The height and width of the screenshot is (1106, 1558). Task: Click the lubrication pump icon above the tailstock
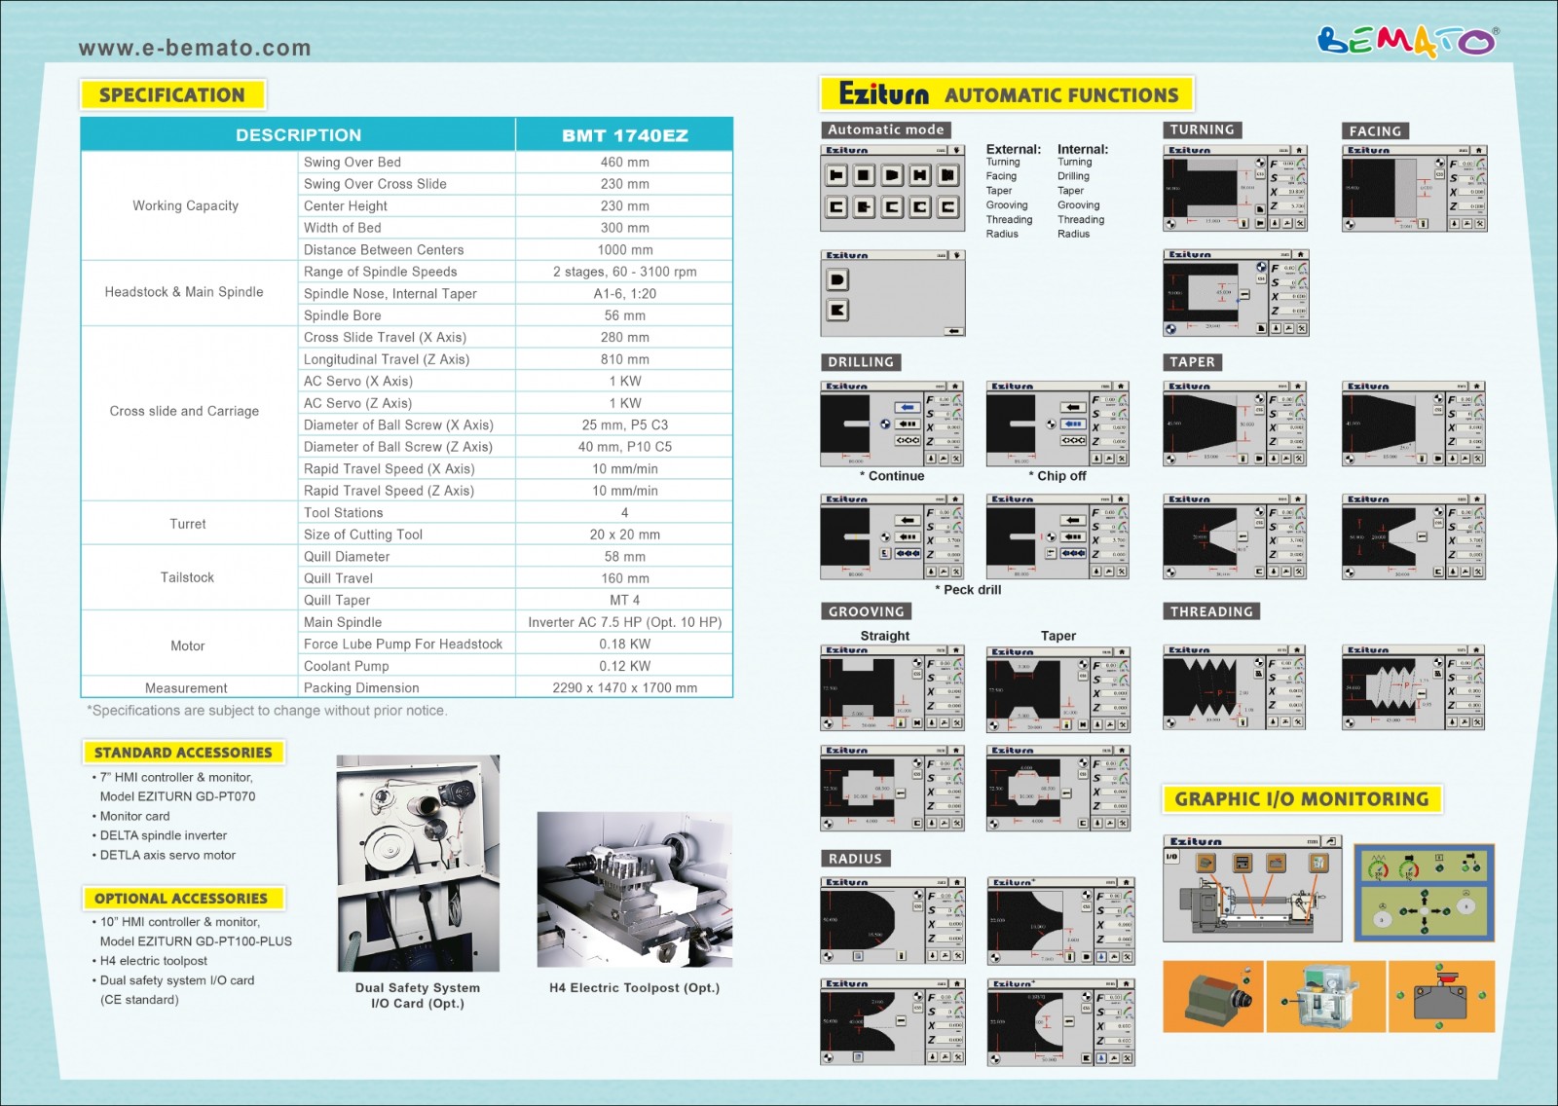tap(1318, 863)
